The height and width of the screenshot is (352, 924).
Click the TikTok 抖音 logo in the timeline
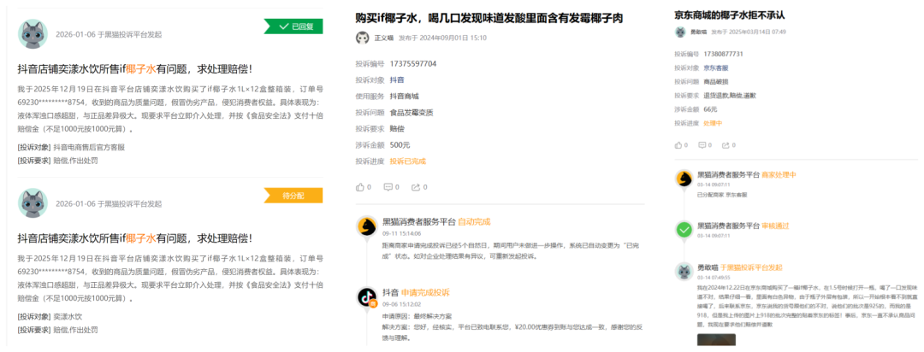tap(368, 296)
